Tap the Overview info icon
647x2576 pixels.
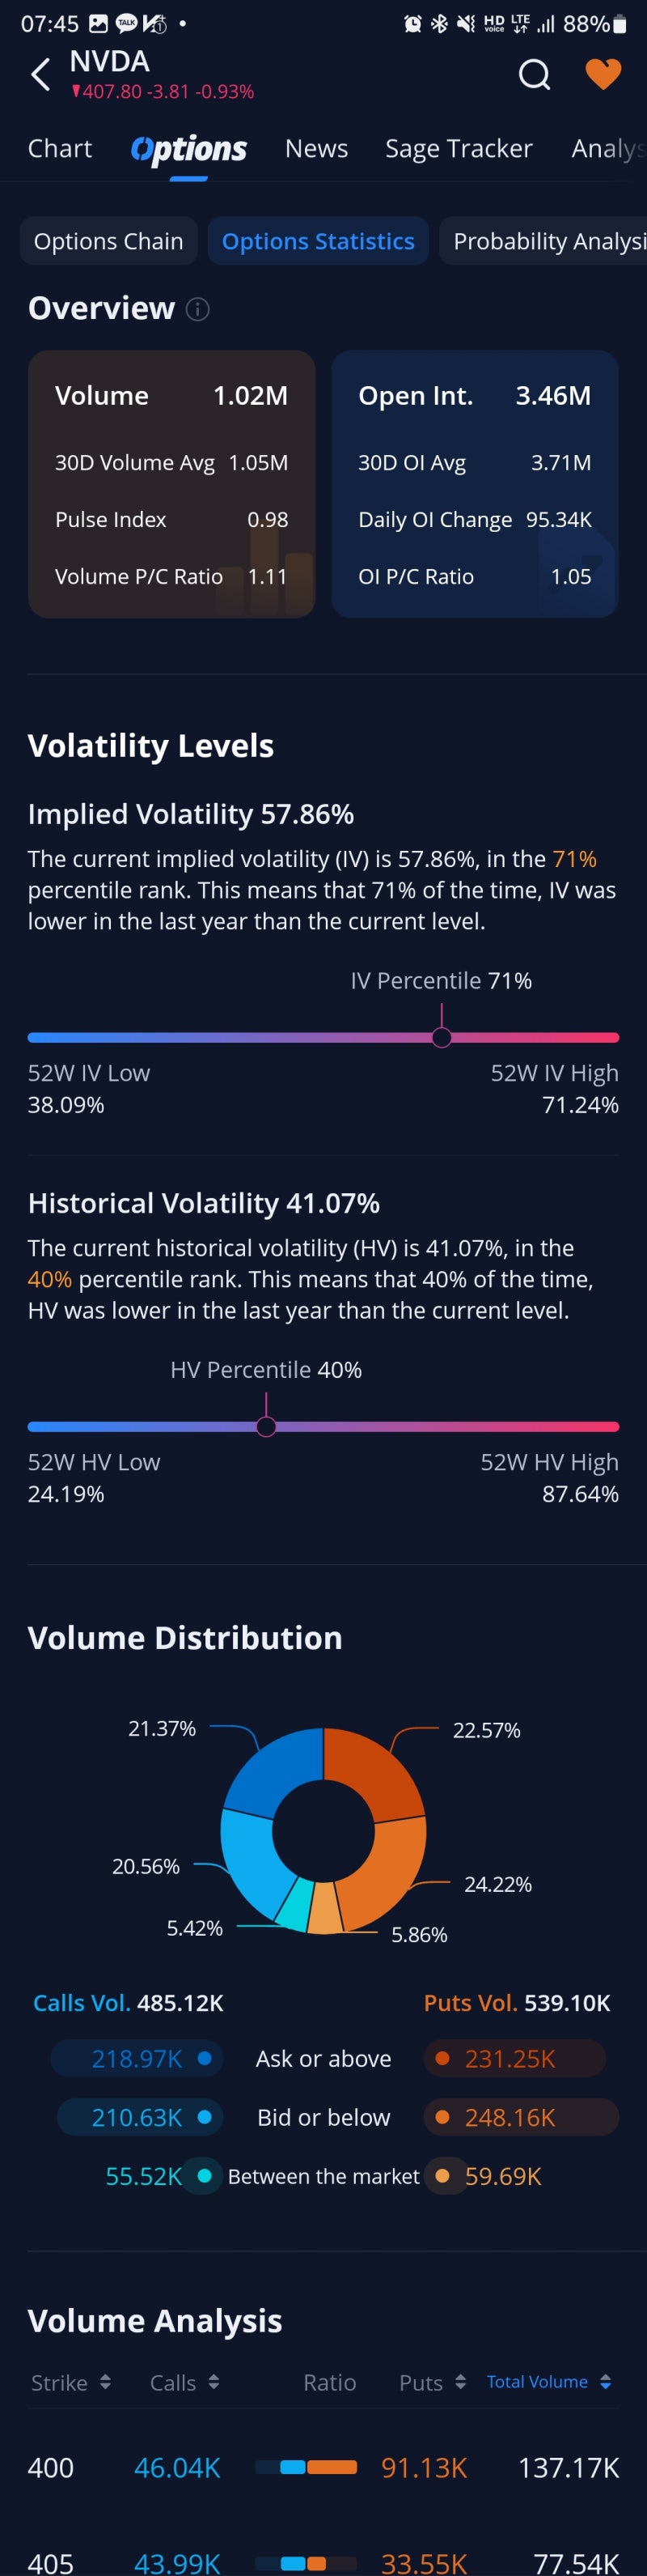click(197, 309)
